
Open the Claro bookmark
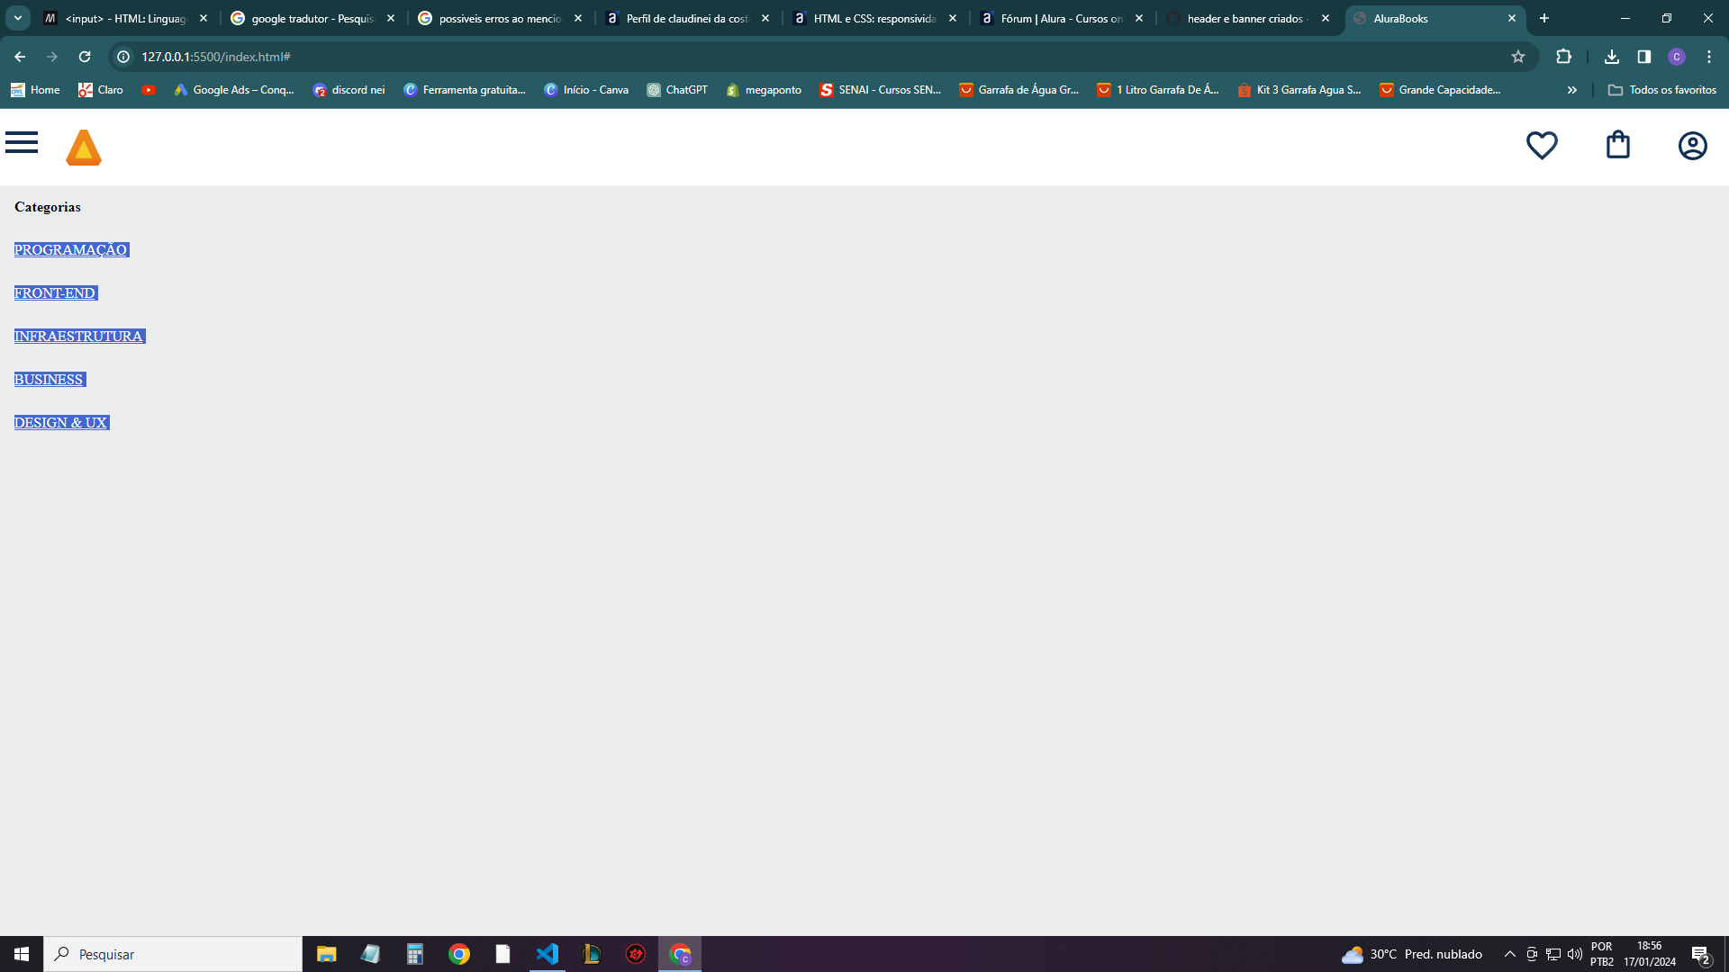point(101,90)
